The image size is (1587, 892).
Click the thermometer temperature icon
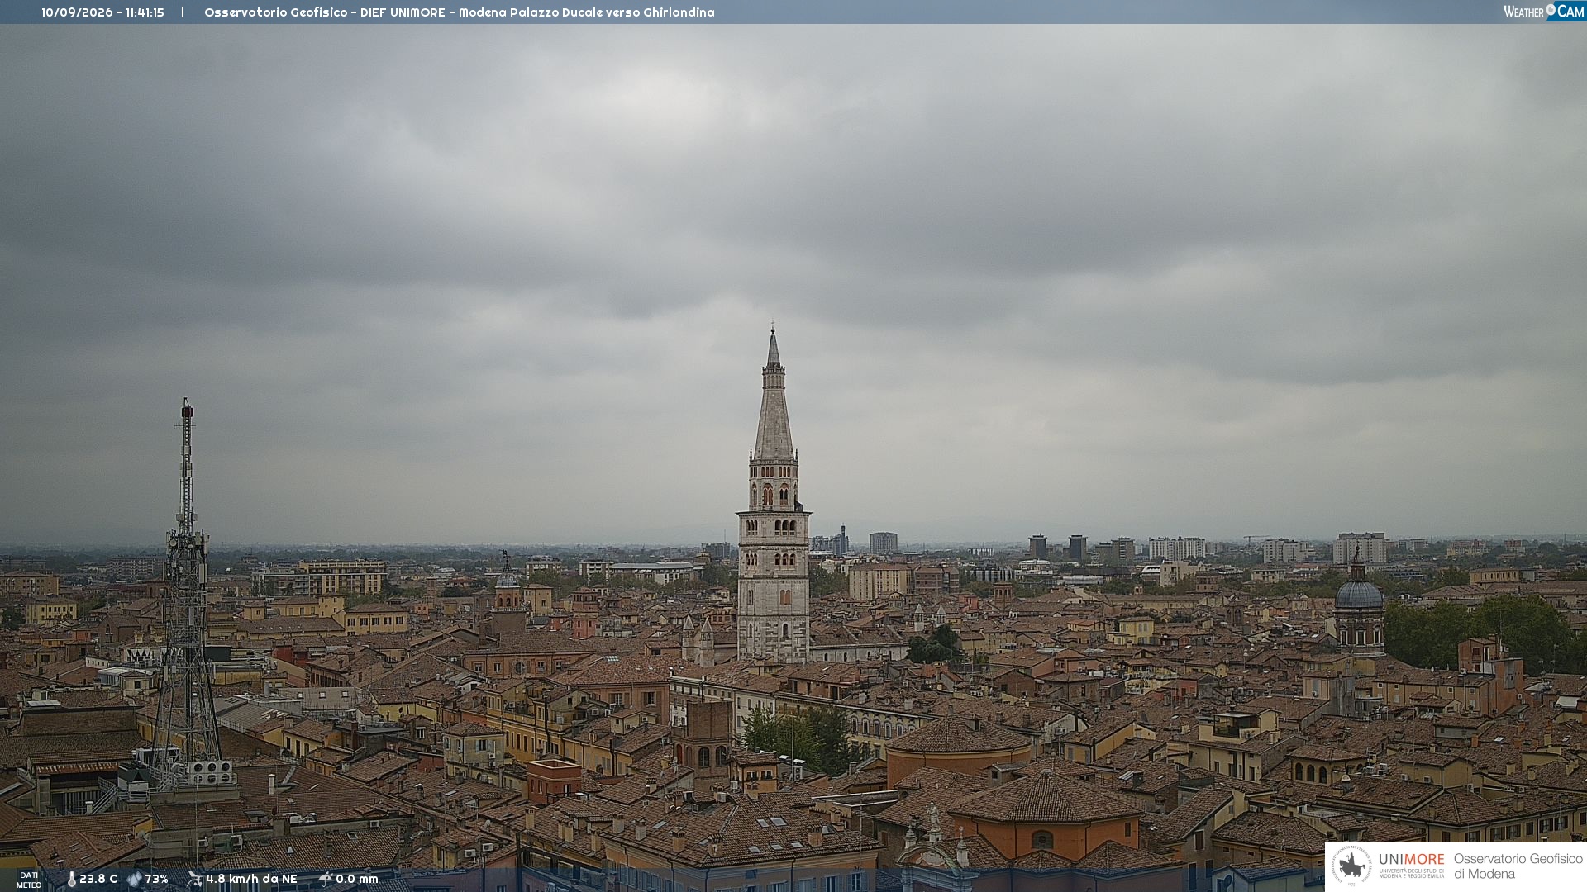71,879
